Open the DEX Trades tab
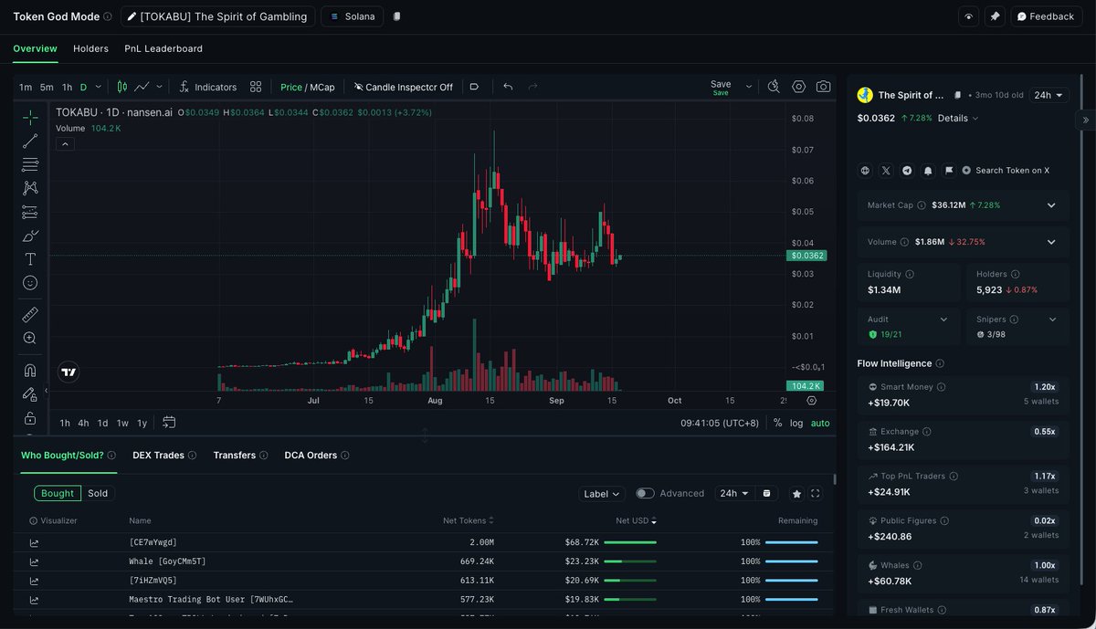Screen dimensions: 1096x629 point(158,455)
